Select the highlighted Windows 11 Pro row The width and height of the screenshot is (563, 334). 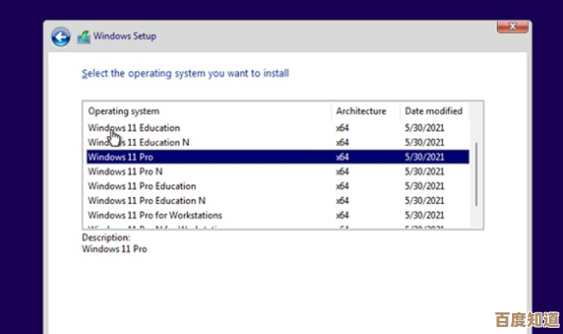coord(121,157)
